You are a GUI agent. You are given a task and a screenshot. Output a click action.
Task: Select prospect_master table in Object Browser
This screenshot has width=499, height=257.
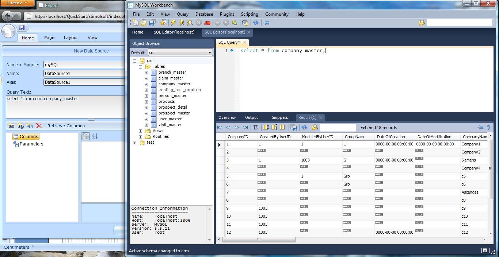[174, 113]
